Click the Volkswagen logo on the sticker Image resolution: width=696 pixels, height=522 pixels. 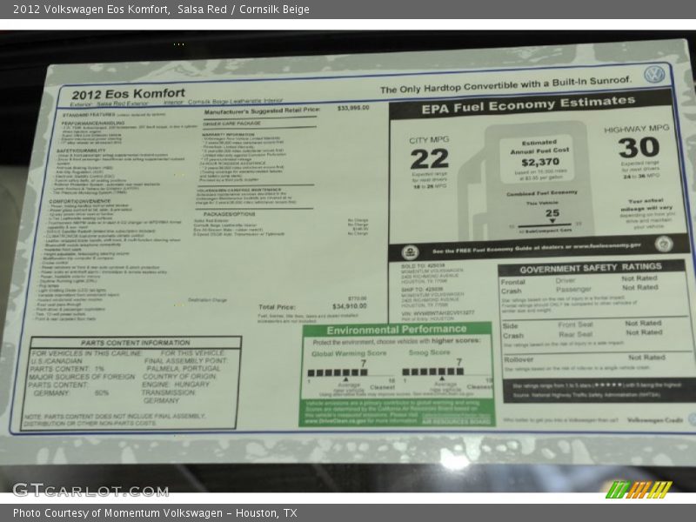[x=654, y=74]
